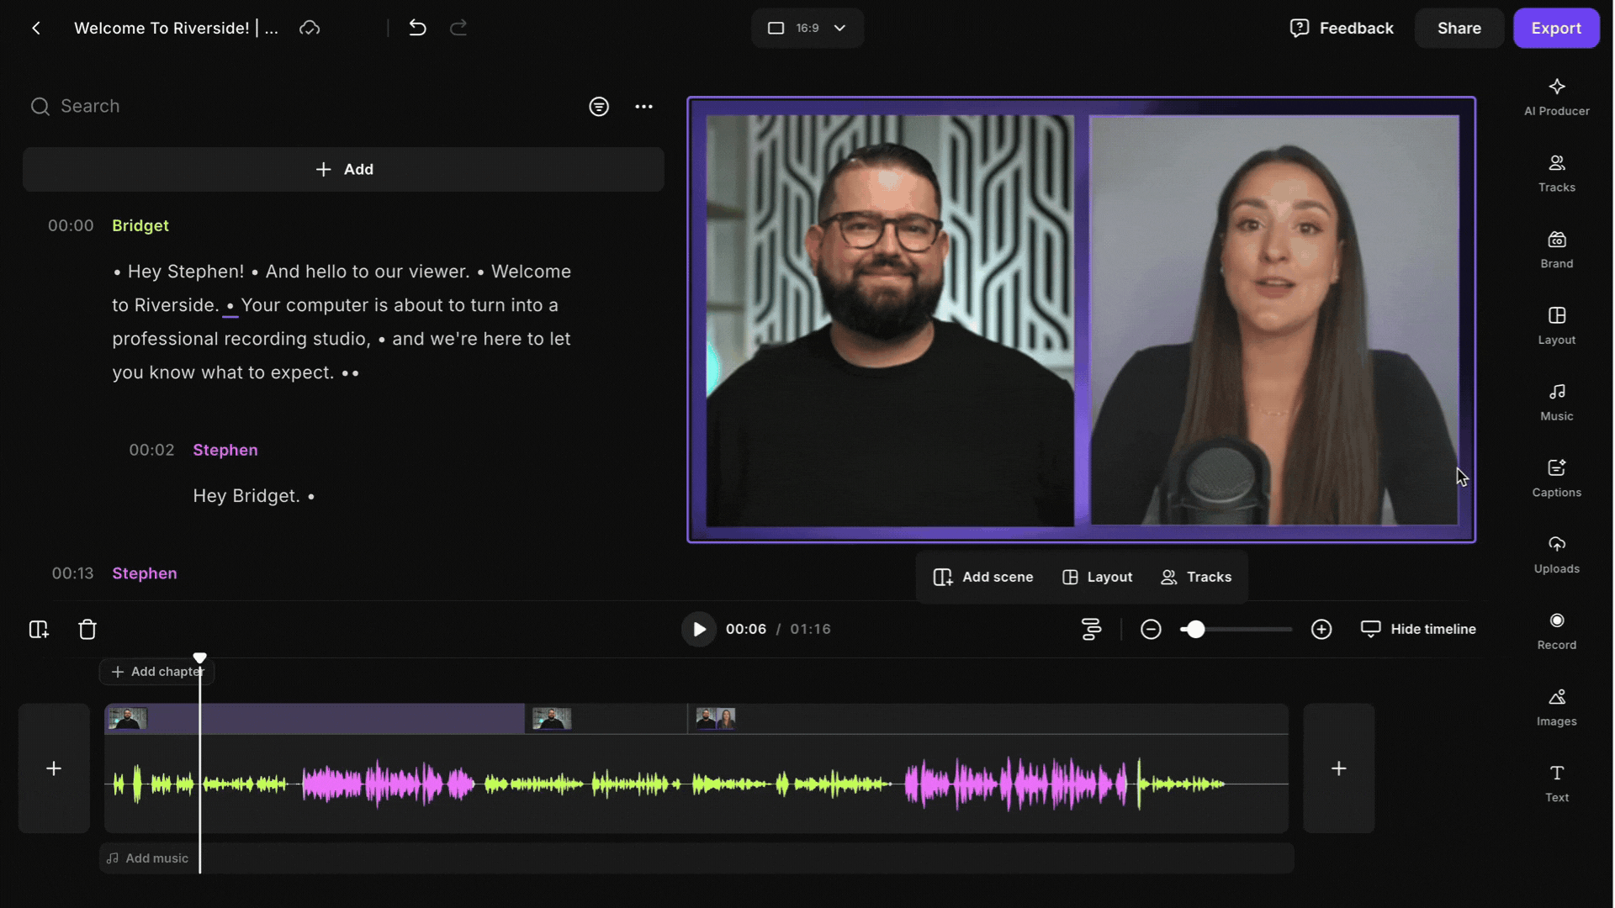Click the delete trash icon
Screen dimensions: 1615x908
pos(87,630)
